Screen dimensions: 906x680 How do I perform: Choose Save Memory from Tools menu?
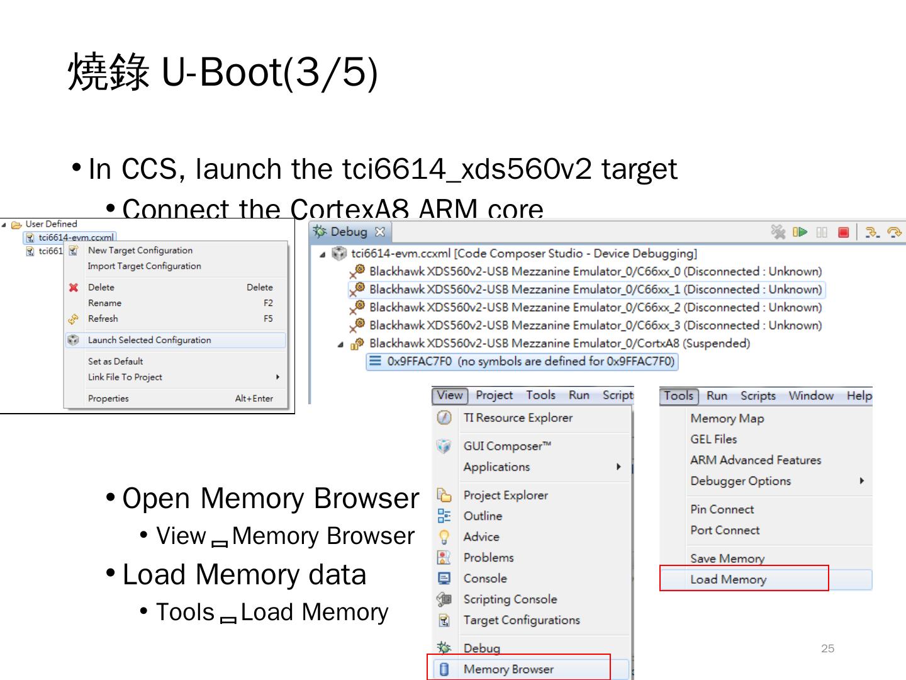click(766, 558)
